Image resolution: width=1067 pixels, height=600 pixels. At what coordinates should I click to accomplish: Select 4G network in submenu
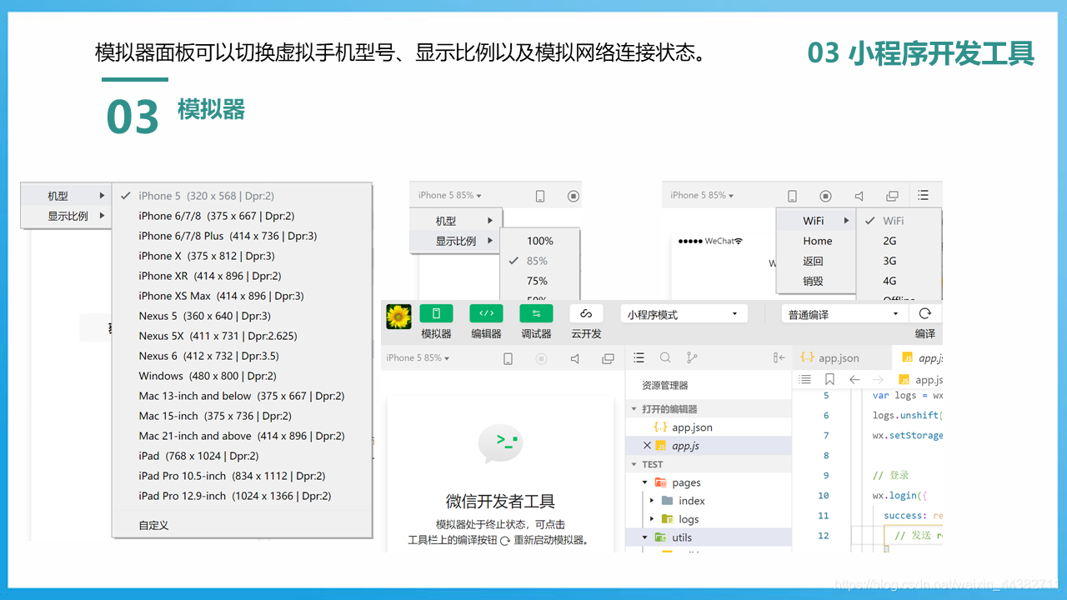coord(899,281)
